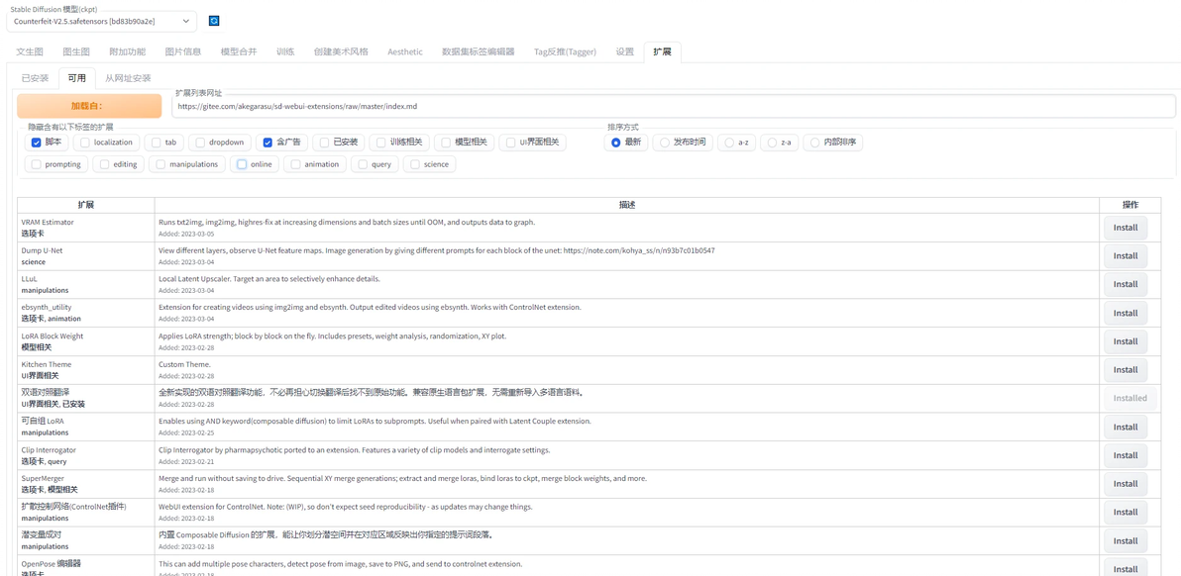Click the refresh checkpoint list icon
The width and height of the screenshot is (1181, 576).
pos(214,21)
